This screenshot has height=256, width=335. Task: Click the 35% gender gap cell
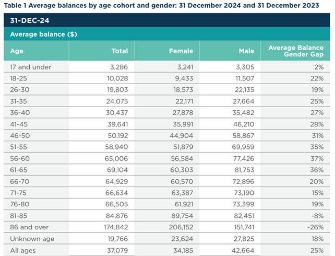(317, 147)
